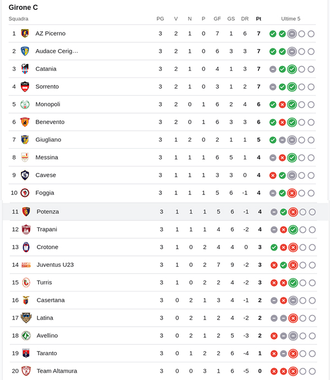Screen dimensions: 330x380
Task: Click the Girone C group heading
Action: click(x=23, y=8)
